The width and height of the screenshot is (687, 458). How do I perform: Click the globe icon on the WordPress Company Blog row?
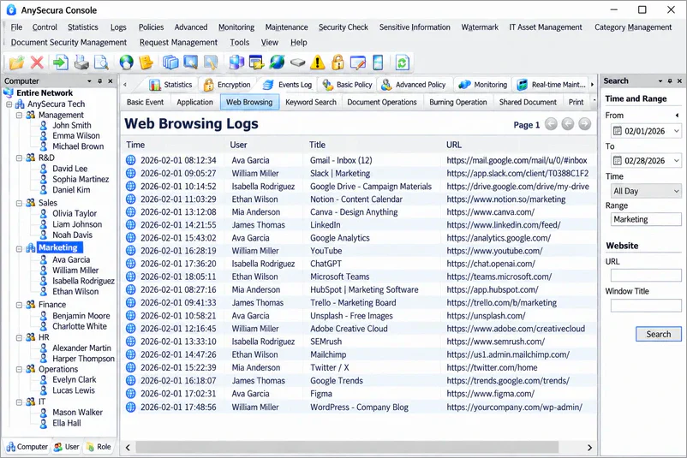pos(130,407)
